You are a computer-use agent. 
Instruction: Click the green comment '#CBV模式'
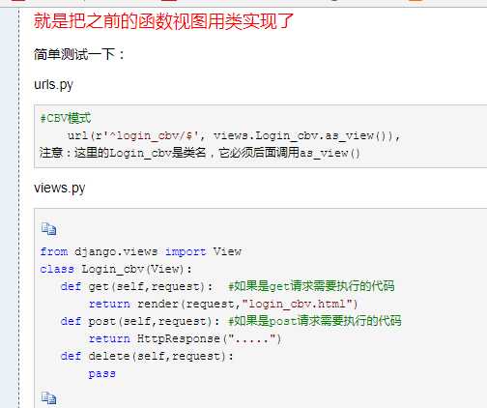click(x=66, y=118)
